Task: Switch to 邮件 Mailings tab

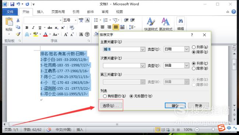Action: (90, 12)
